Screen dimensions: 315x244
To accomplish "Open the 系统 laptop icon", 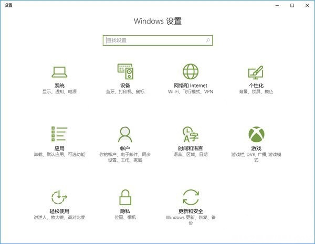I will pos(59,72).
